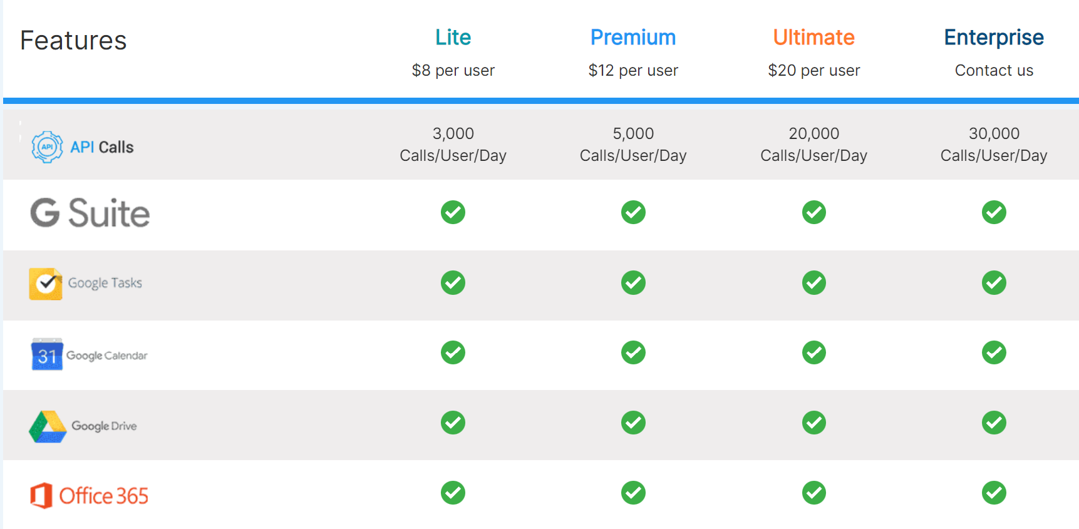Click Office 365 checkmark under Lite

point(453,493)
